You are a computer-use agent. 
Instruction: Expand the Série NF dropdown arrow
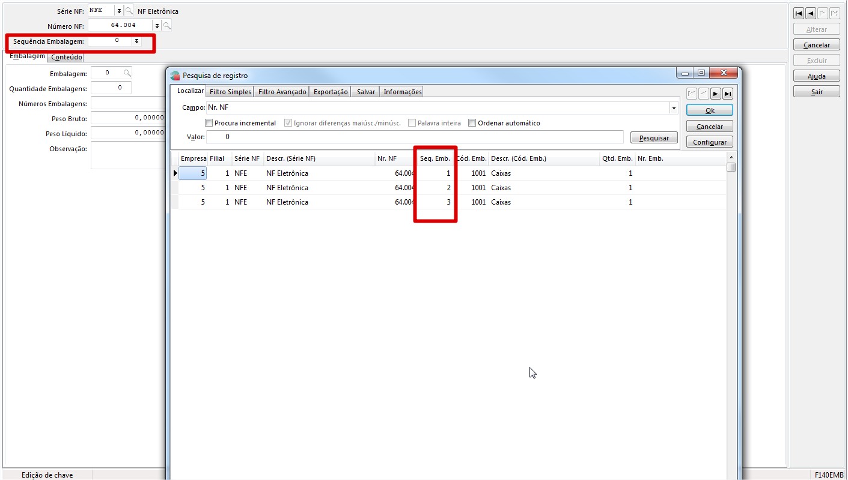[x=119, y=11]
